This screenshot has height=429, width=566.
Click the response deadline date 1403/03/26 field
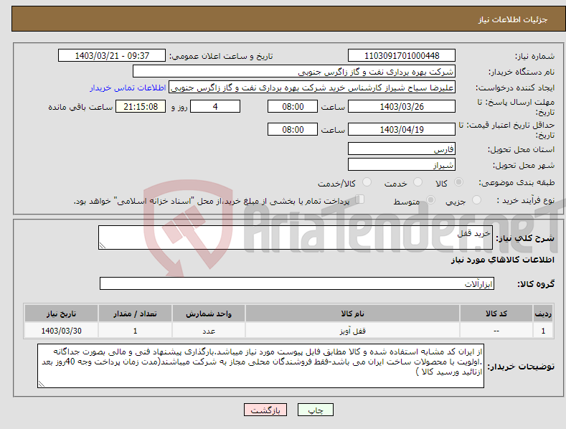coord(402,106)
